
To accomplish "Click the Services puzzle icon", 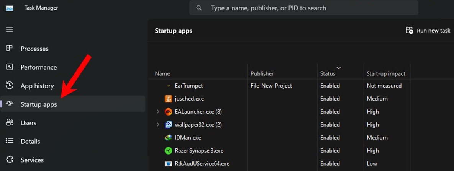I will point(10,160).
